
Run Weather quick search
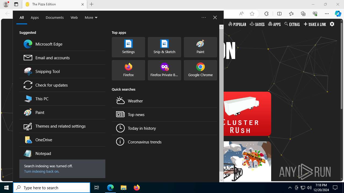(164, 101)
